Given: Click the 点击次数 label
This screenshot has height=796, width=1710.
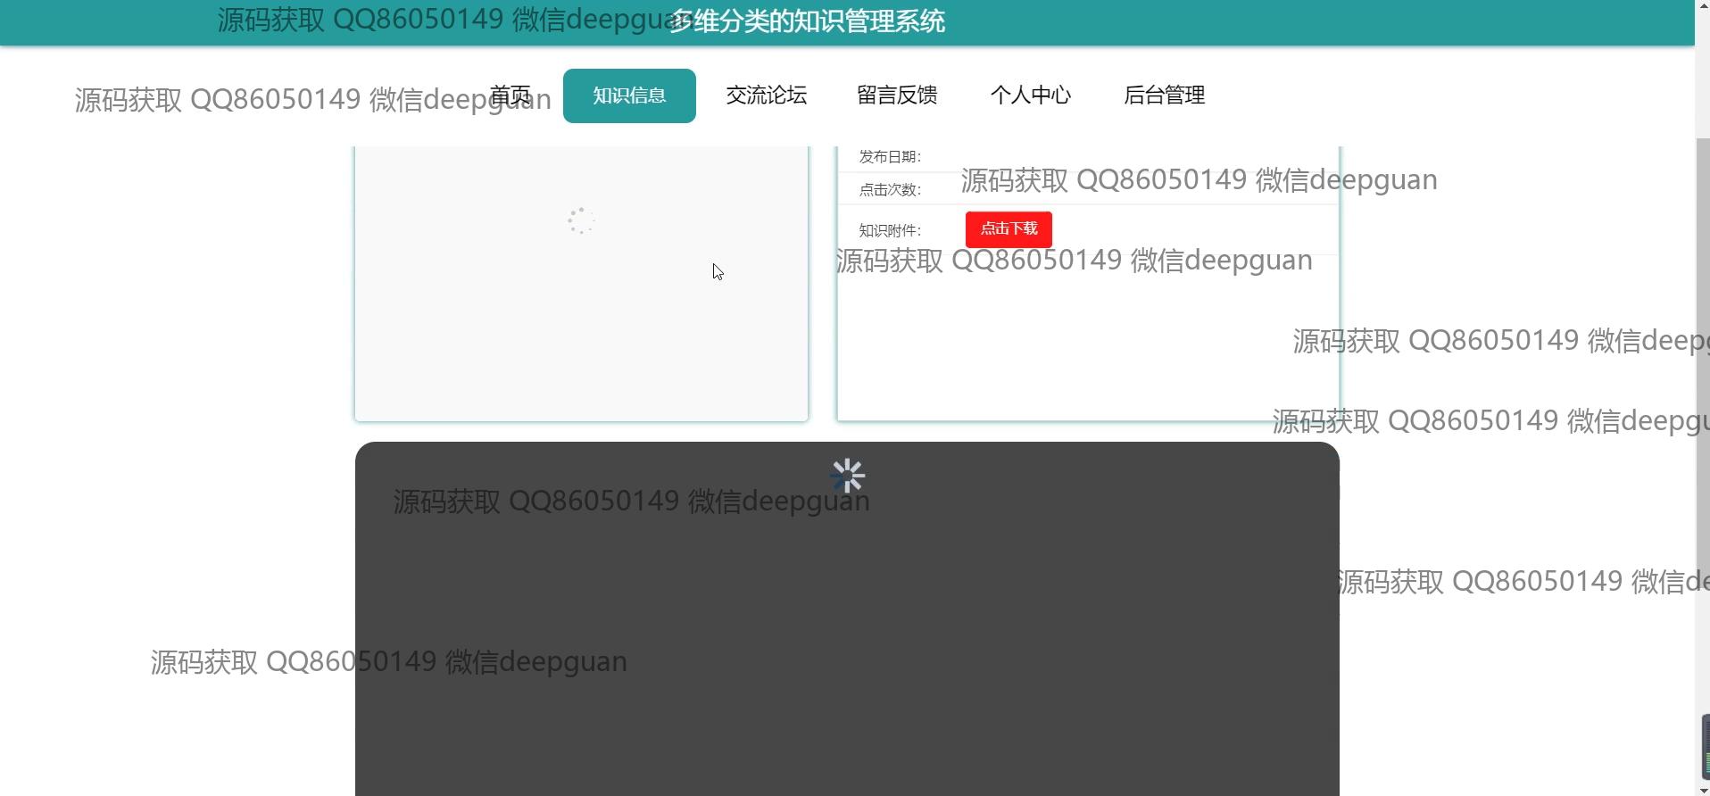Looking at the screenshot, I should coord(890,190).
